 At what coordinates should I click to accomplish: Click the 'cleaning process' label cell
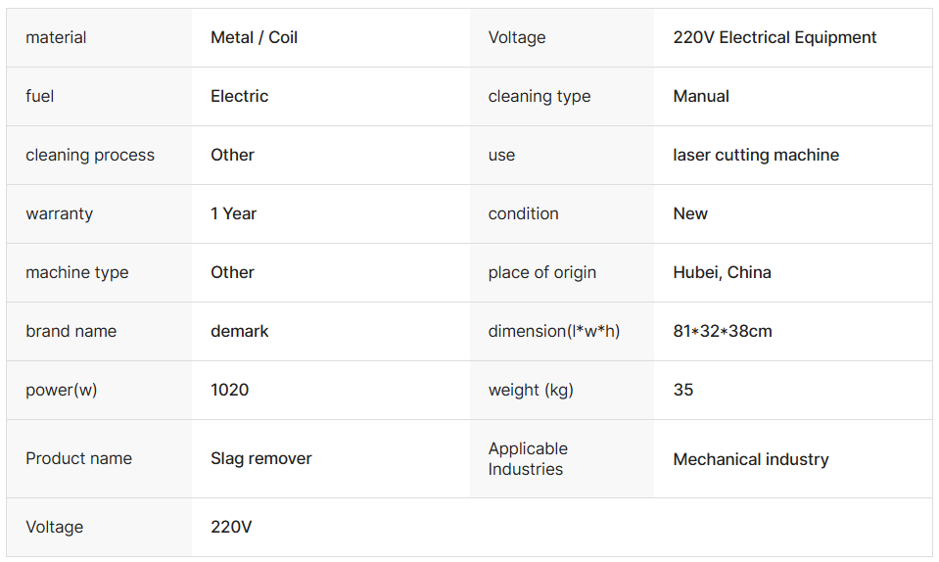(x=90, y=156)
